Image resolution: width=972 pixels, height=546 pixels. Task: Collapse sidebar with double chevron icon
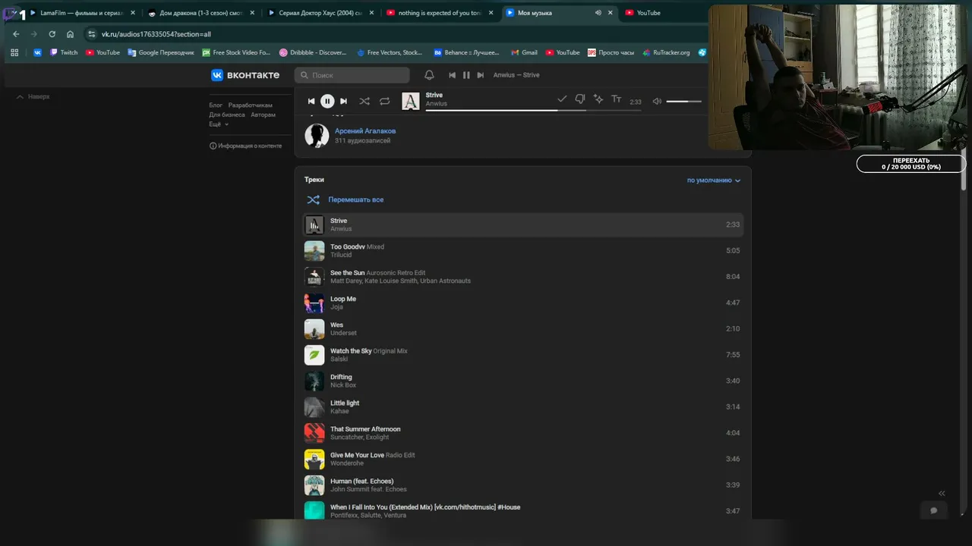coord(942,493)
